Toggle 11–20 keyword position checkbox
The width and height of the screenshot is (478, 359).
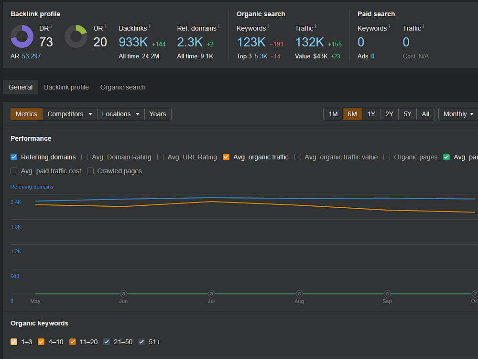[73, 342]
